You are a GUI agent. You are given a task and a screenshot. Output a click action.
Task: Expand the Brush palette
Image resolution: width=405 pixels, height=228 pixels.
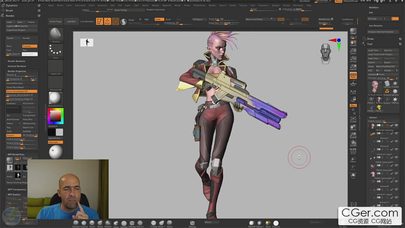(9, 11)
